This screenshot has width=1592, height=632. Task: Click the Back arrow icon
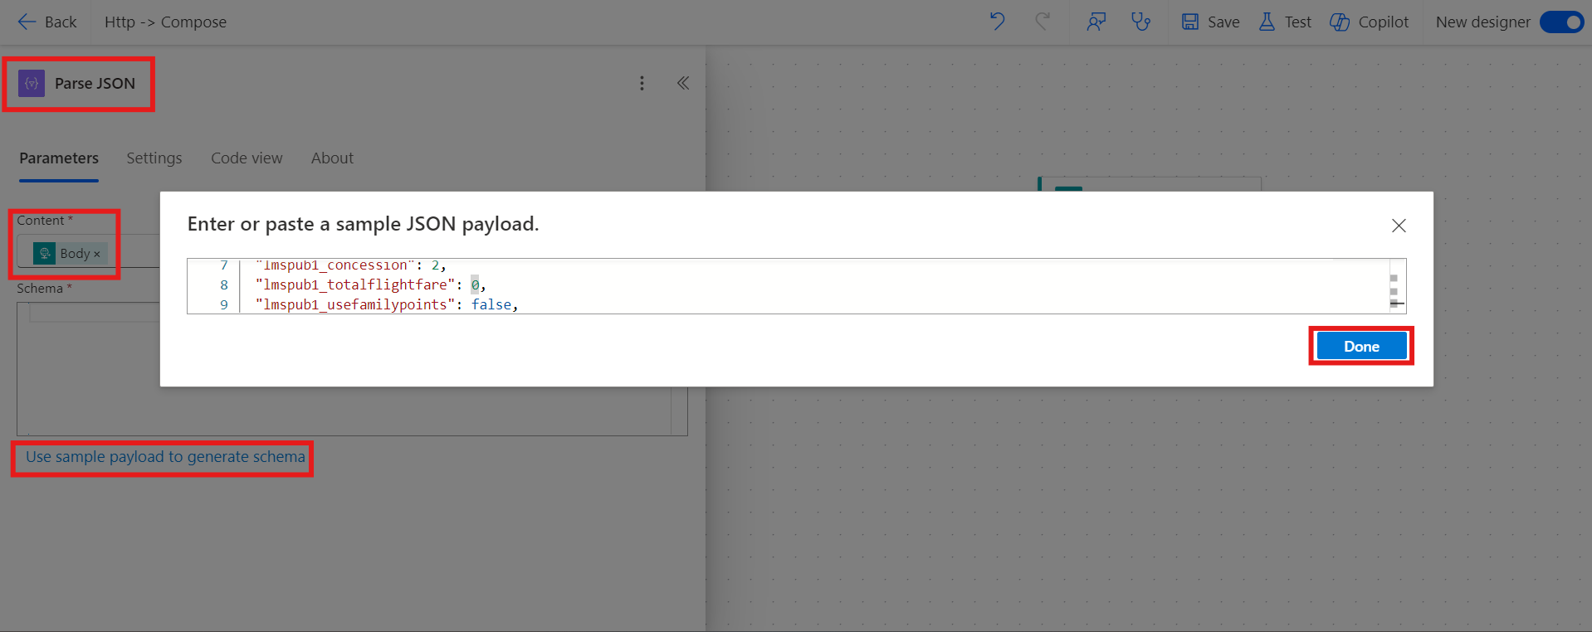coord(27,22)
